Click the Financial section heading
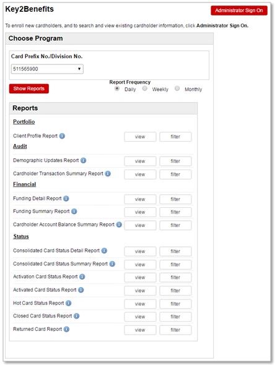Image resolution: width=275 pixels, height=365 pixels. (x=25, y=184)
